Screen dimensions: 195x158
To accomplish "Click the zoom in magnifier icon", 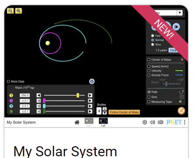I will coord(18,11).
